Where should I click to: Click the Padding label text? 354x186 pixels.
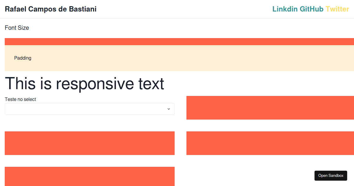(x=23, y=58)
